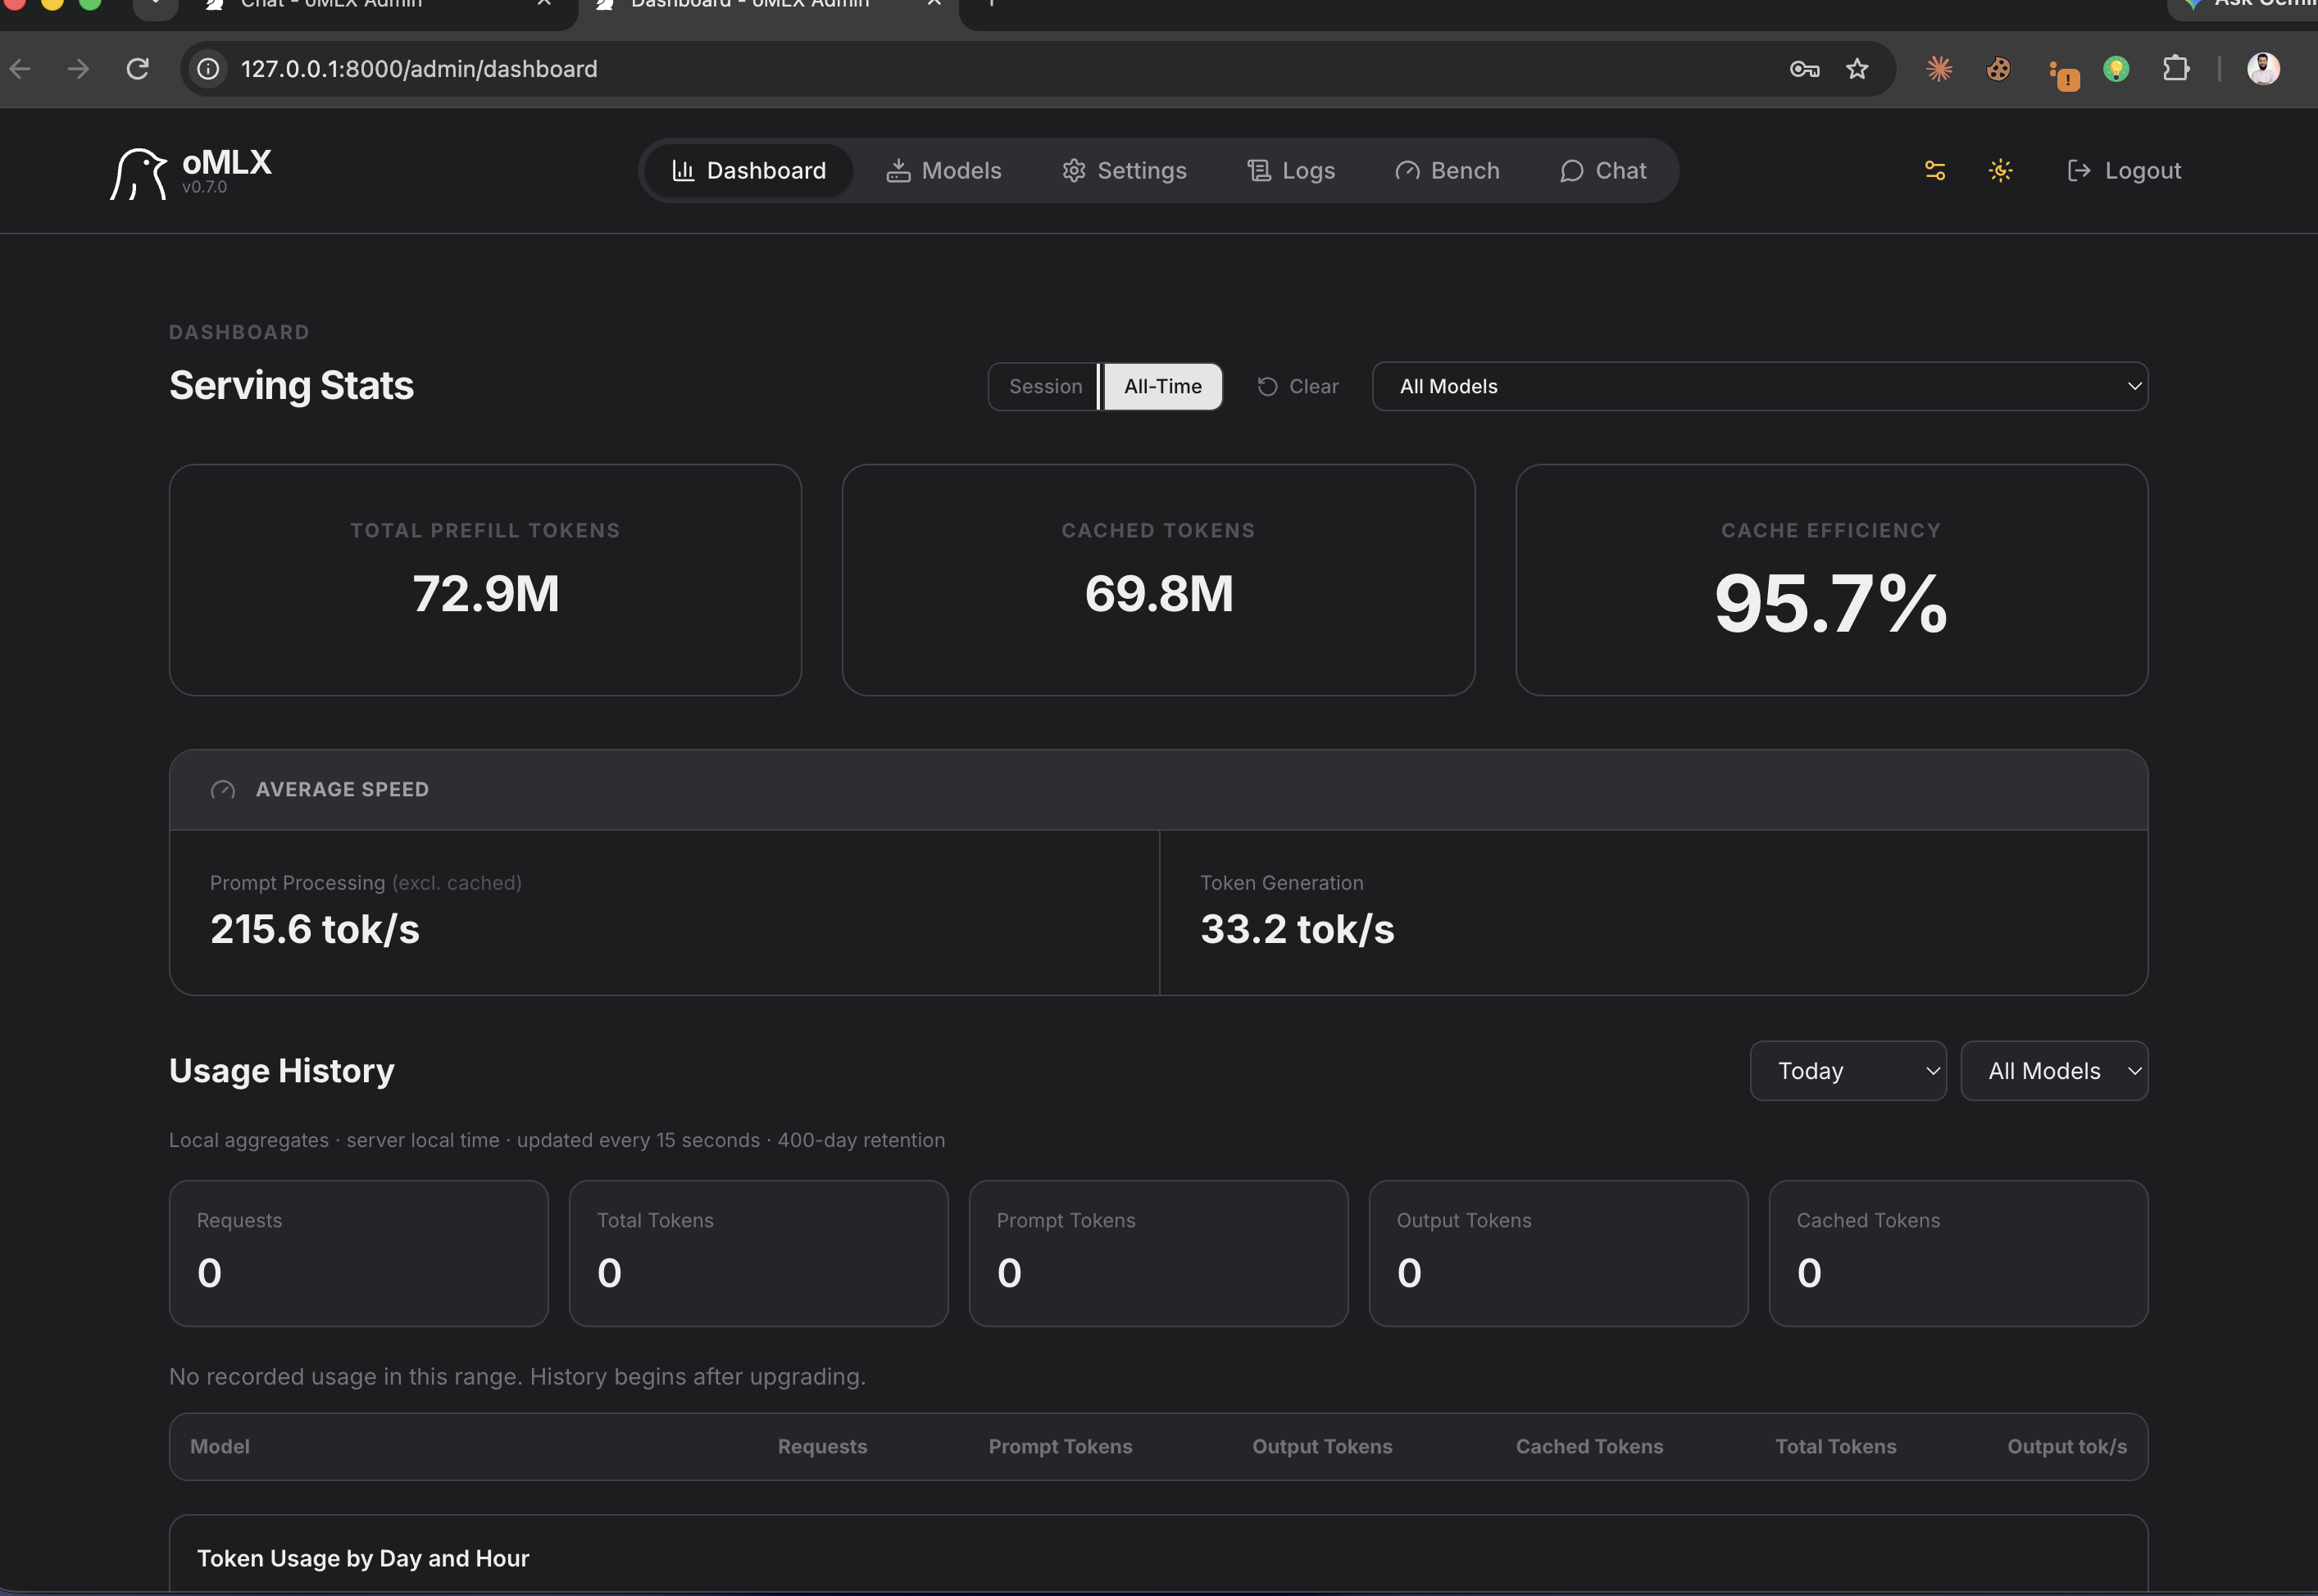The image size is (2318, 1596).
Task: Reload the page with the refresh icon
Action: click(138, 69)
